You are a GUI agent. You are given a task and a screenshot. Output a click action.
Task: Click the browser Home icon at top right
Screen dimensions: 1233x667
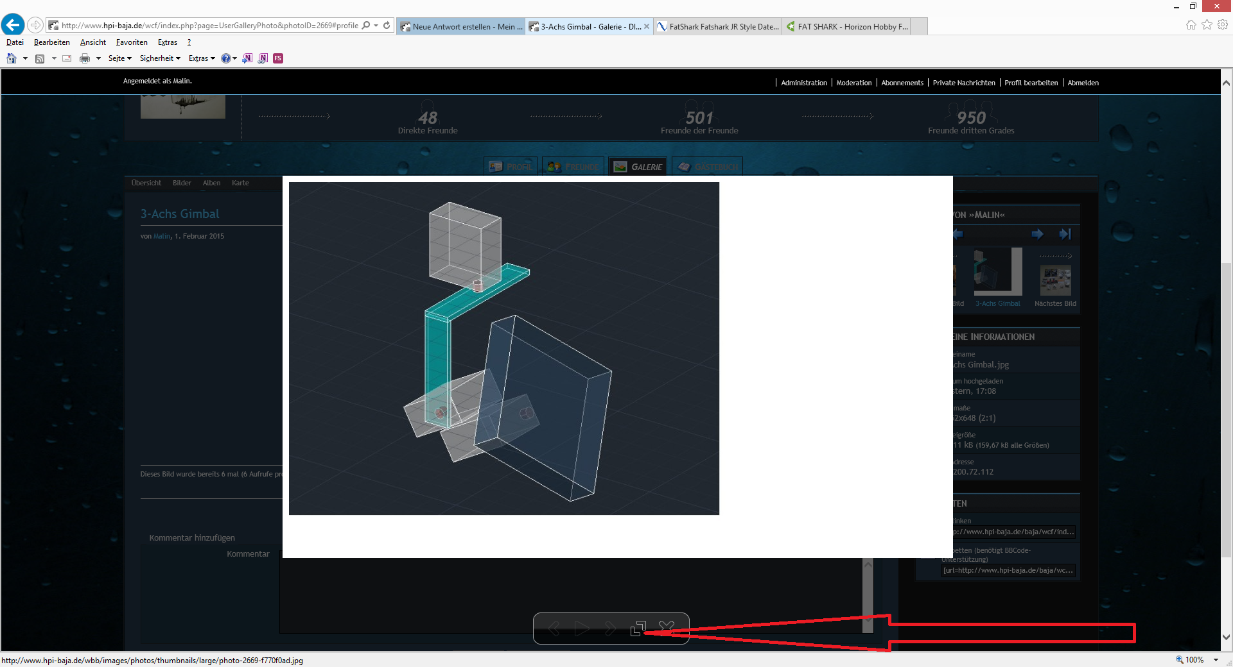pos(1191,25)
